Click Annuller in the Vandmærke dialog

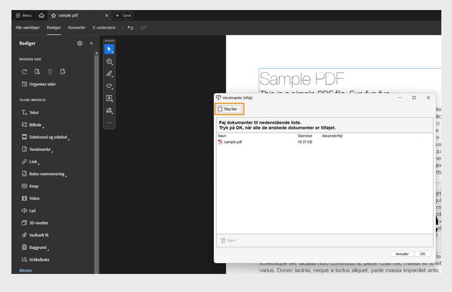402,254
